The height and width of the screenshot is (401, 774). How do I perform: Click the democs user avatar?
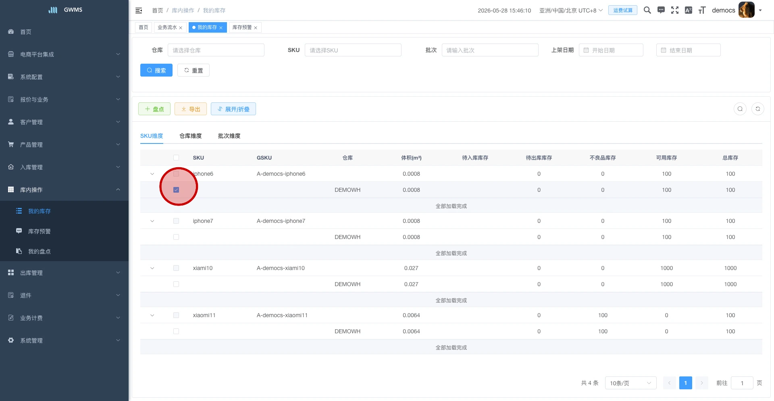tap(747, 10)
